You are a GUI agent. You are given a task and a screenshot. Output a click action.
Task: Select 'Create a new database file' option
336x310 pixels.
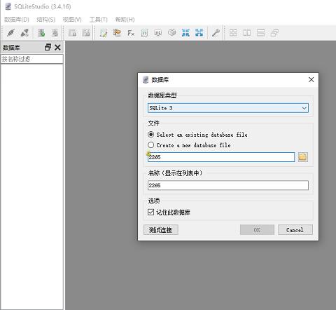[189, 145]
